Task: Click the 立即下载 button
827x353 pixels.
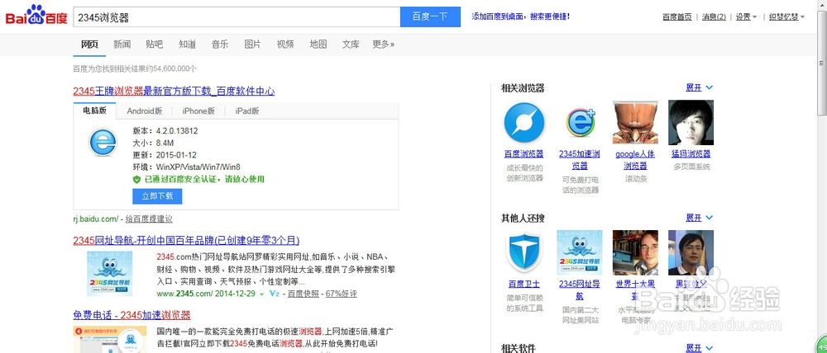Action: coord(157,196)
